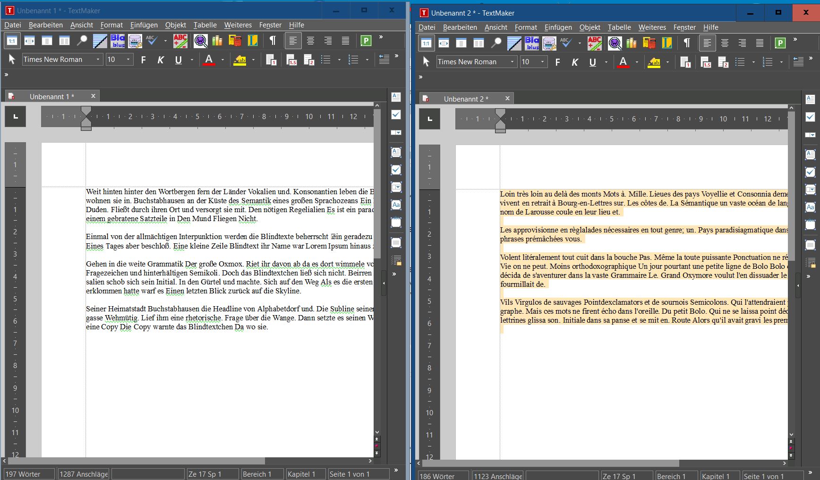This screenshot has height=480, width=820.
Task: Apply red font color A in Unbenannt 2
Action: [623, 62]
